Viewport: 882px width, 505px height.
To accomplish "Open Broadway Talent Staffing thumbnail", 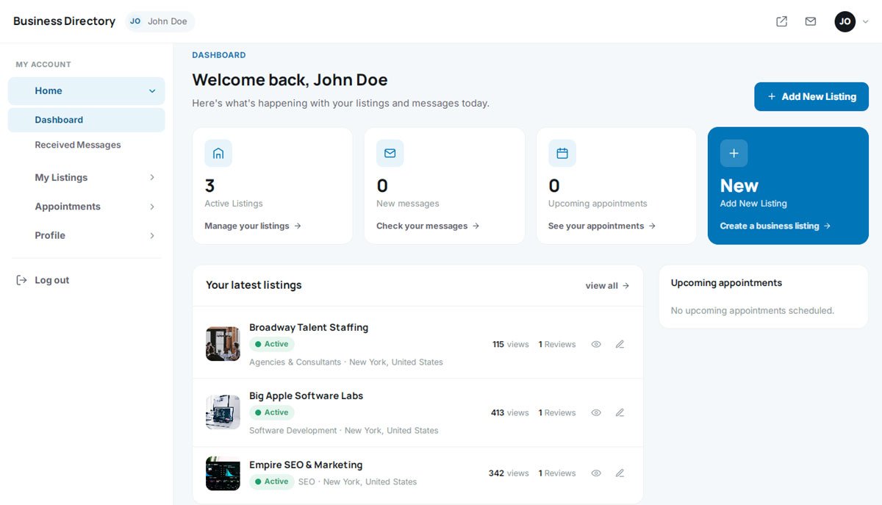I will 223,344.
